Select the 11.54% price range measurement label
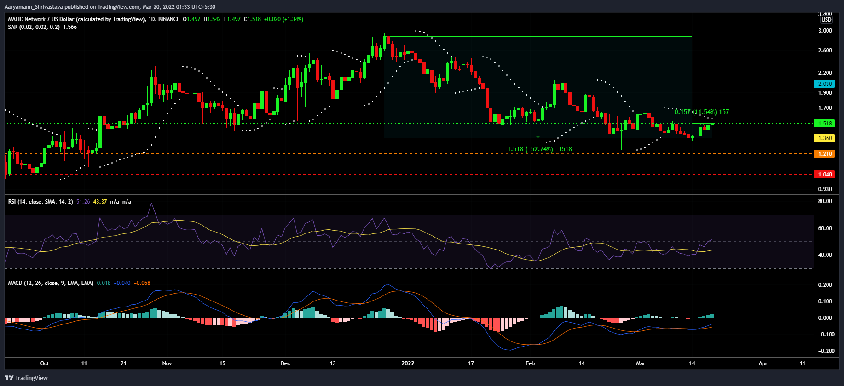The width and height of the screenshot is (844, 386). pyautogui.click(x=701, y=112)
